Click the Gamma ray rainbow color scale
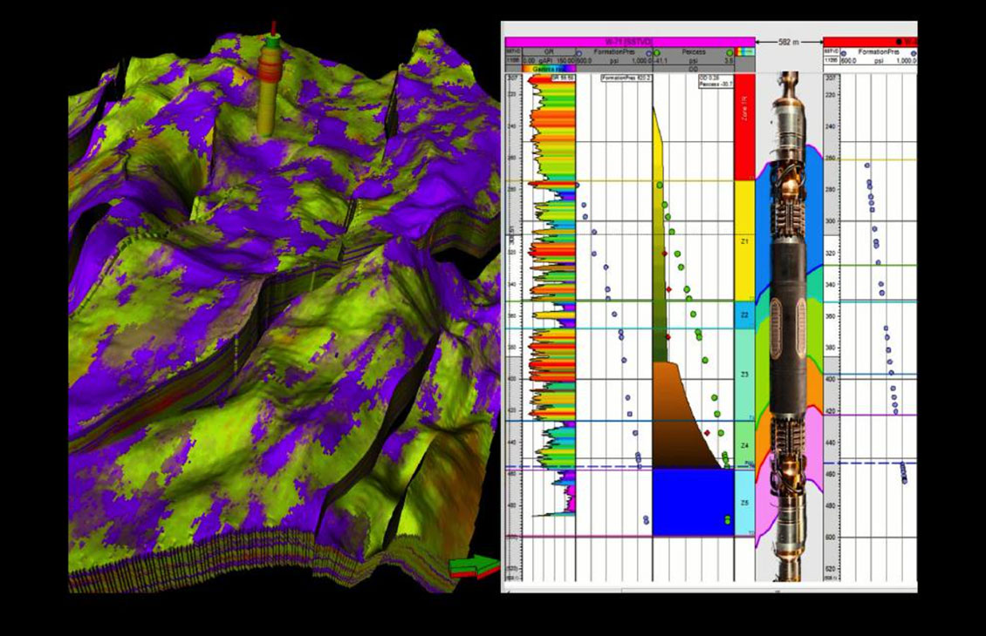Viewport: 986px width, 636px height. (x=548, y=68)
